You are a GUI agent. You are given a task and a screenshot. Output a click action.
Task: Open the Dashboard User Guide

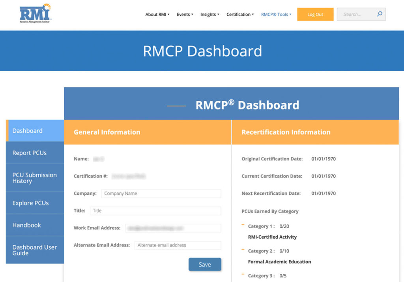(x=34, y=250)
